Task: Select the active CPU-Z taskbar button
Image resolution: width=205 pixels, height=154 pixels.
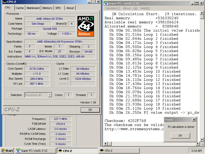Action: (77, 151)
